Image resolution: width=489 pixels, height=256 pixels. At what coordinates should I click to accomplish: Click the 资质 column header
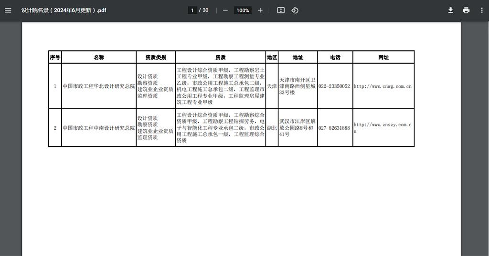tap(221, 57)
